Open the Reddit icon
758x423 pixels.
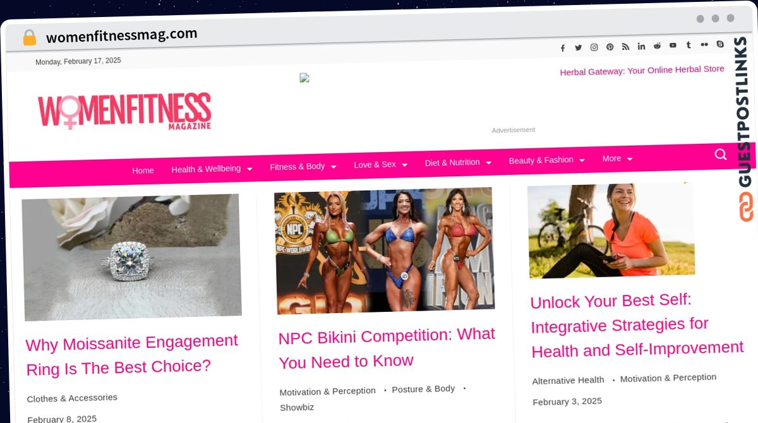pos(657,45)
